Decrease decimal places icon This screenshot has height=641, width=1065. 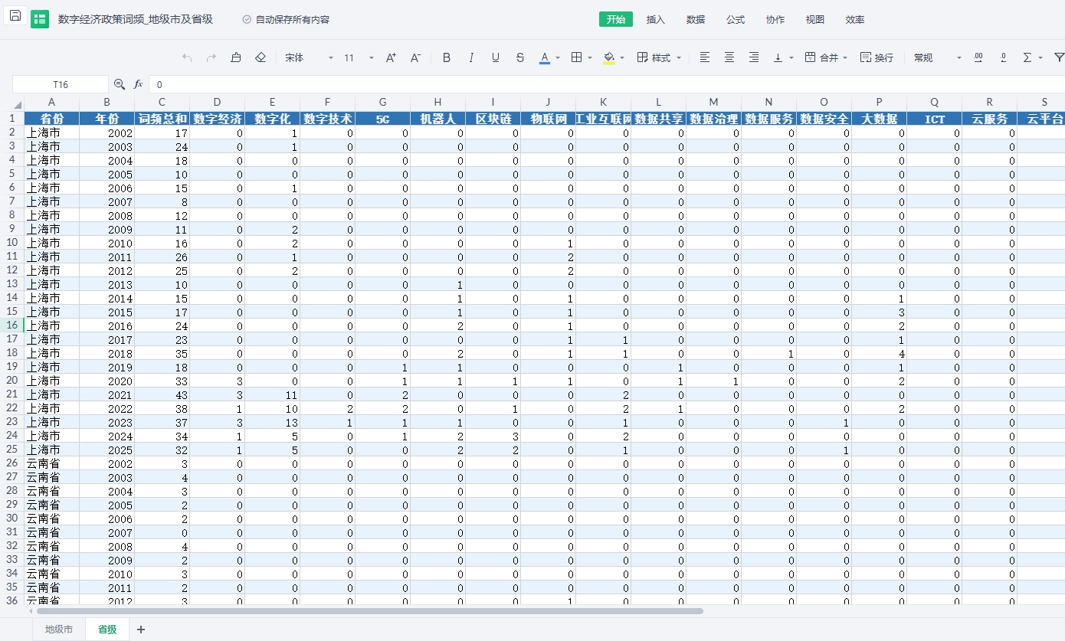(x=1003, y=57)
